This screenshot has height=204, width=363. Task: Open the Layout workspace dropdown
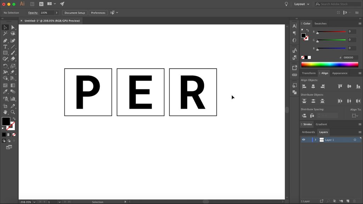pyautogui.click(x=302, y=4)
